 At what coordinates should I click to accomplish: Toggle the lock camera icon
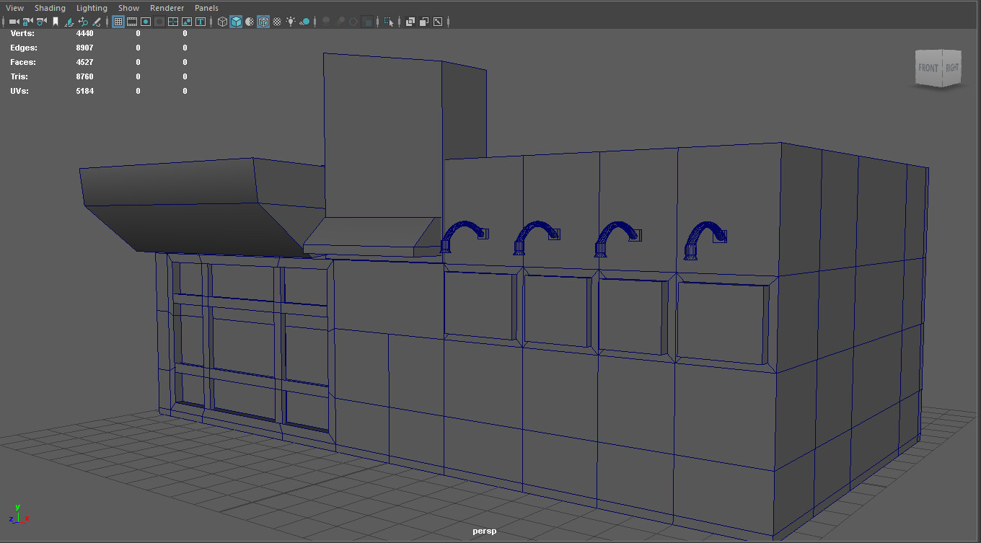tap(26, 22)
